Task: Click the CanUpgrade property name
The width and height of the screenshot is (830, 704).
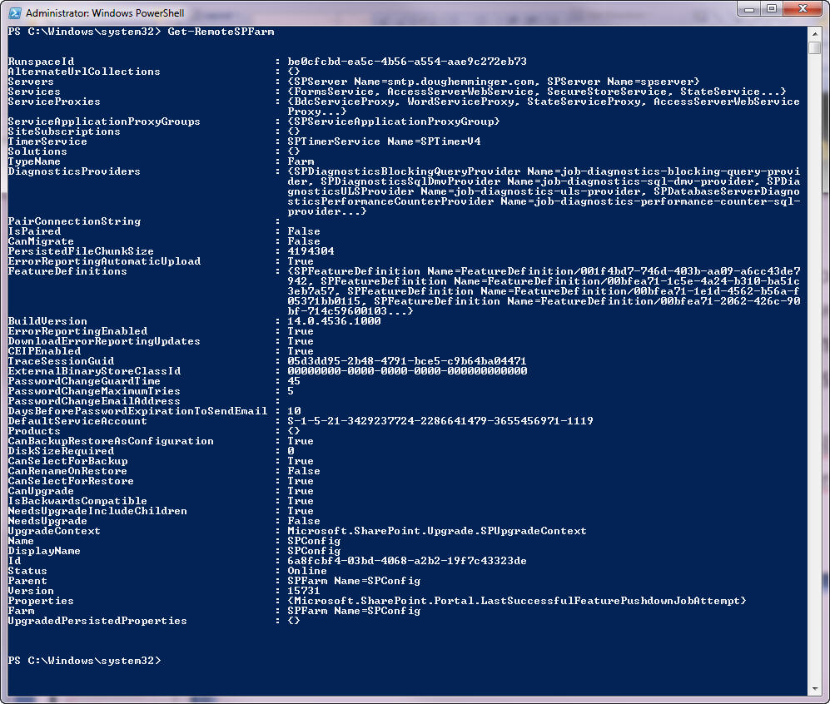Action: (41, 491)
